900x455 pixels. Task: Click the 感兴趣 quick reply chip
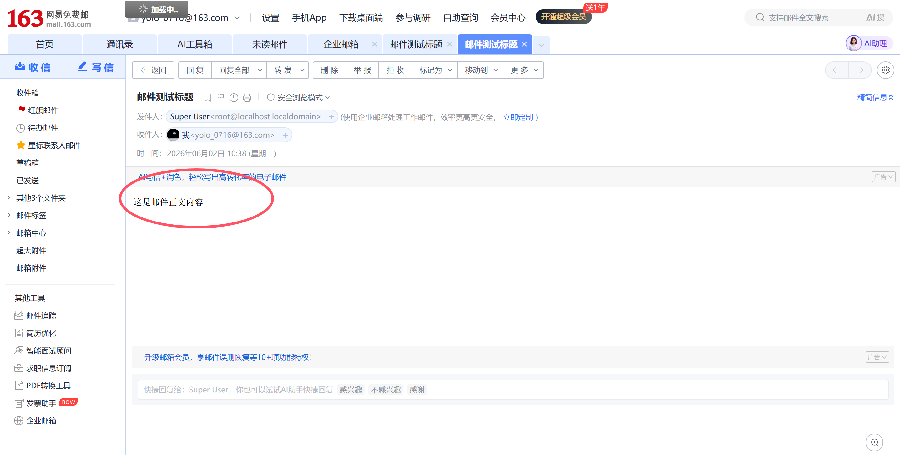click(351, 390)
